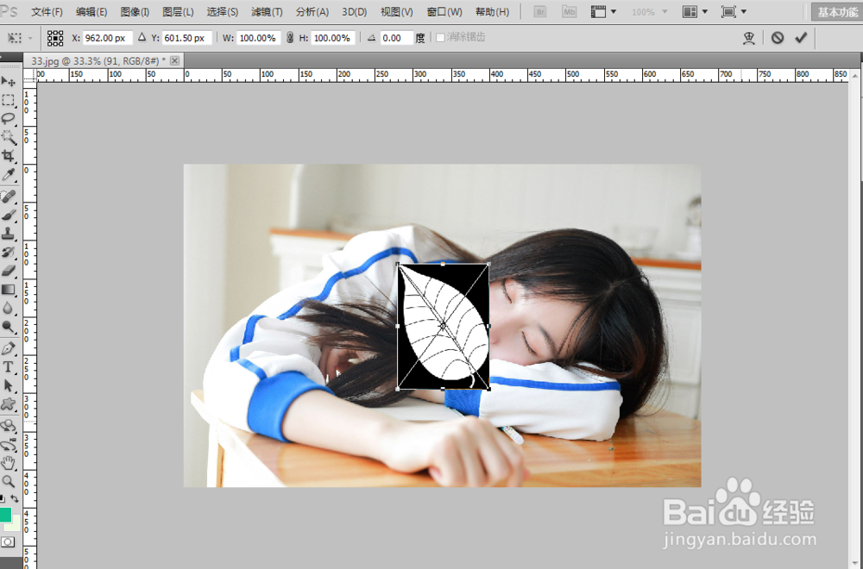863x569 pixels.
Task: Select the Spot Healing Brush tool
Action: tap(9, 197)
